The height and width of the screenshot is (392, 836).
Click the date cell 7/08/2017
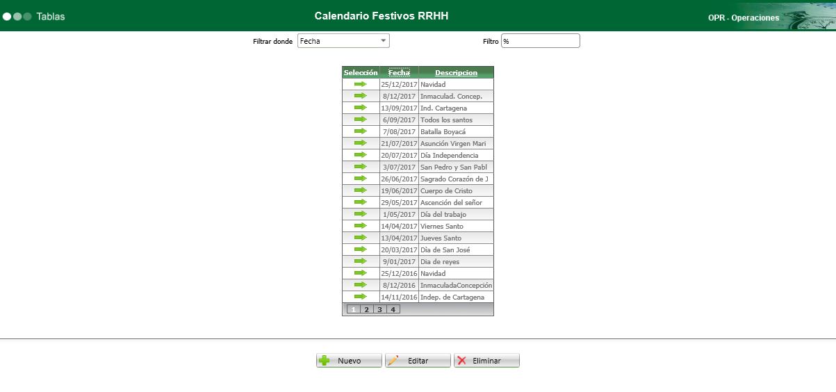pos(399,131)
